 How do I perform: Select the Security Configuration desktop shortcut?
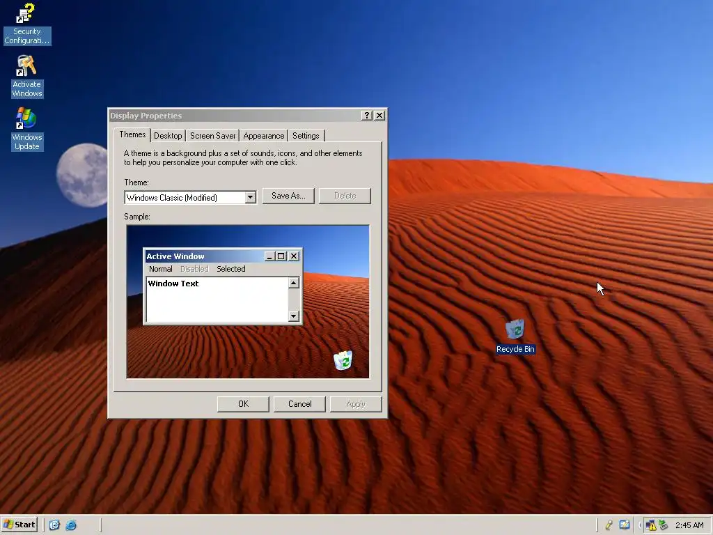pyautogui.click(x=26, y=24)
